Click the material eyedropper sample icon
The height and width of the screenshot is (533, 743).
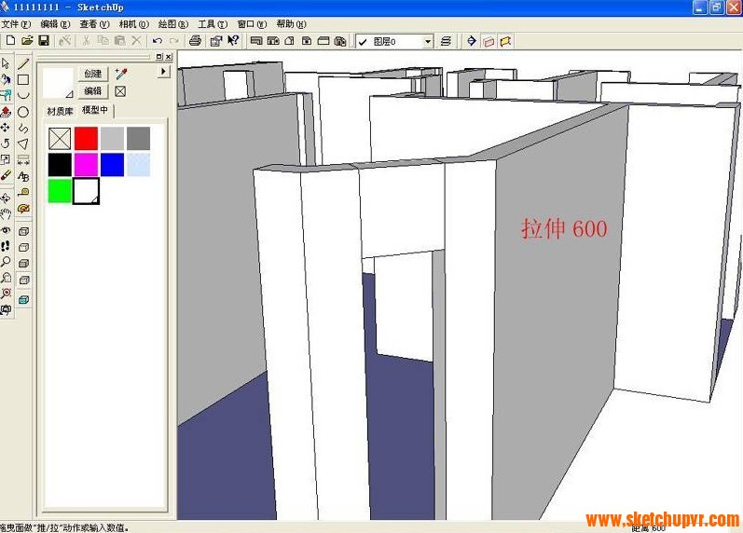tap(120, 73)
